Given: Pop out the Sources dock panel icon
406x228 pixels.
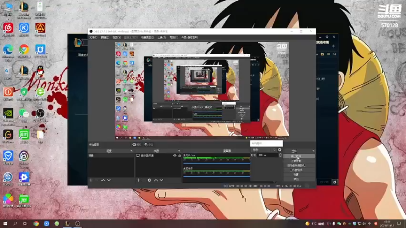Looking at the screenshot, I should (179, 151).
